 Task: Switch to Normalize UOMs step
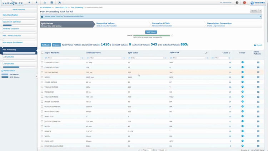tap(178, 24)
